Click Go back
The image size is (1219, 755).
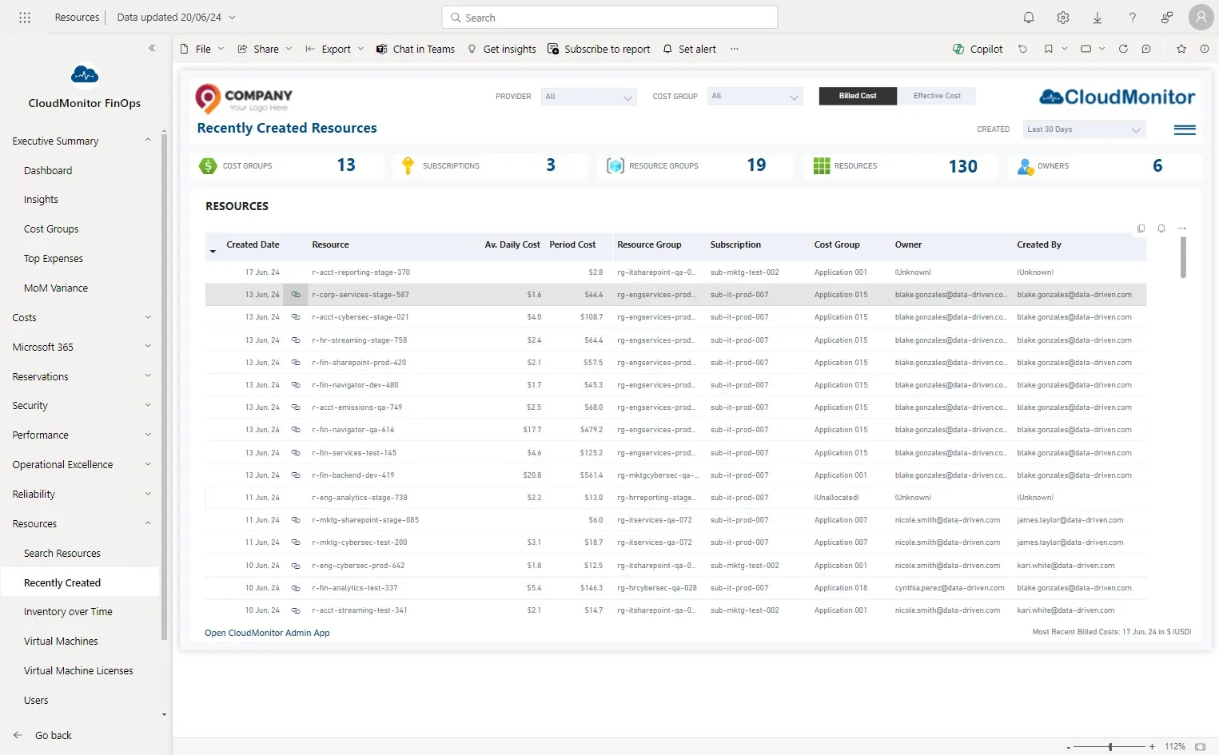43,735
